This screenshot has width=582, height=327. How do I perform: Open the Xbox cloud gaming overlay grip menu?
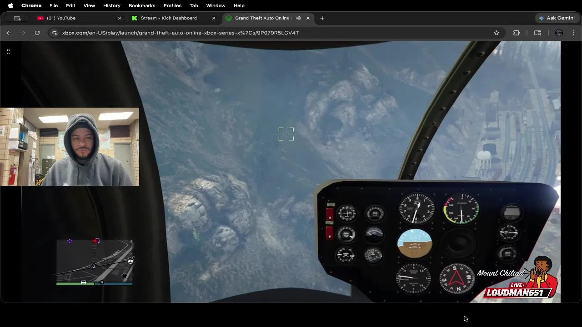(8, 51)
